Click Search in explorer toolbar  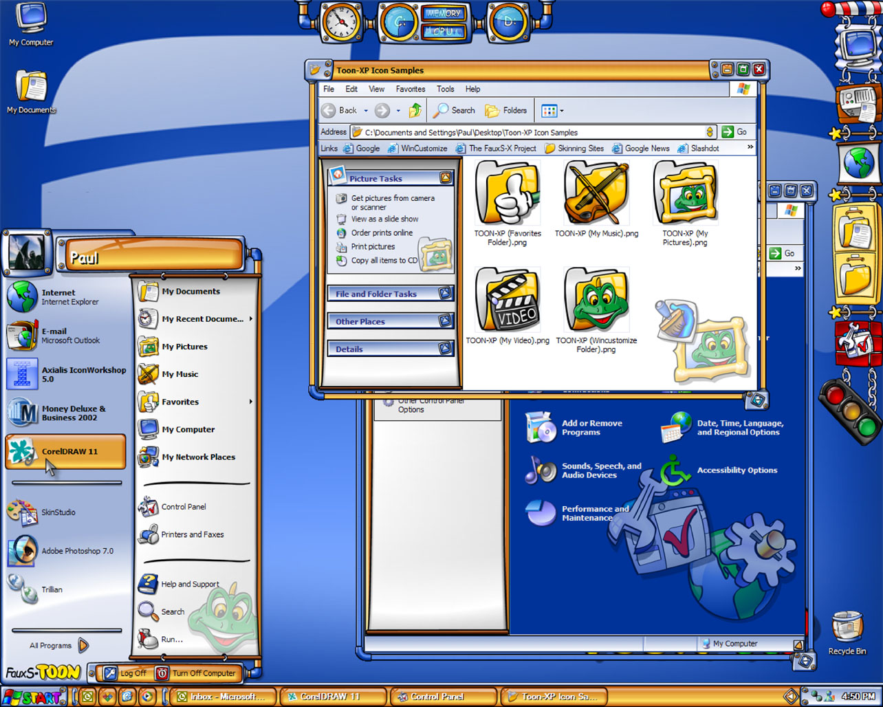(x=454, y=110)
